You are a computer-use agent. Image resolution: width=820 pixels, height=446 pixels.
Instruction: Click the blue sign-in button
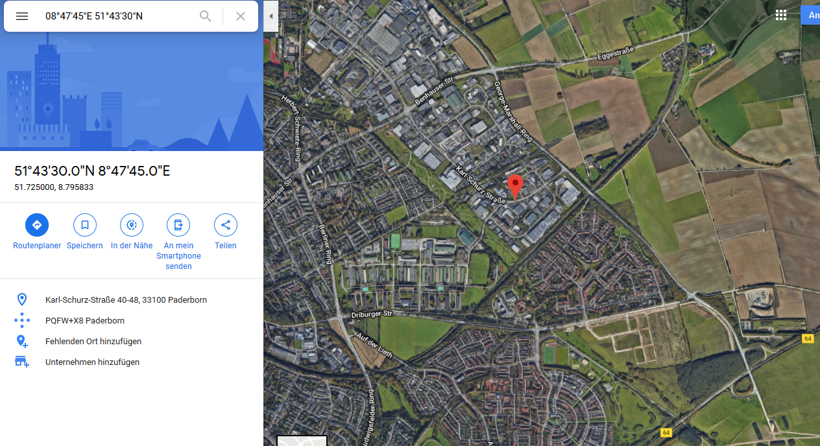810,16
